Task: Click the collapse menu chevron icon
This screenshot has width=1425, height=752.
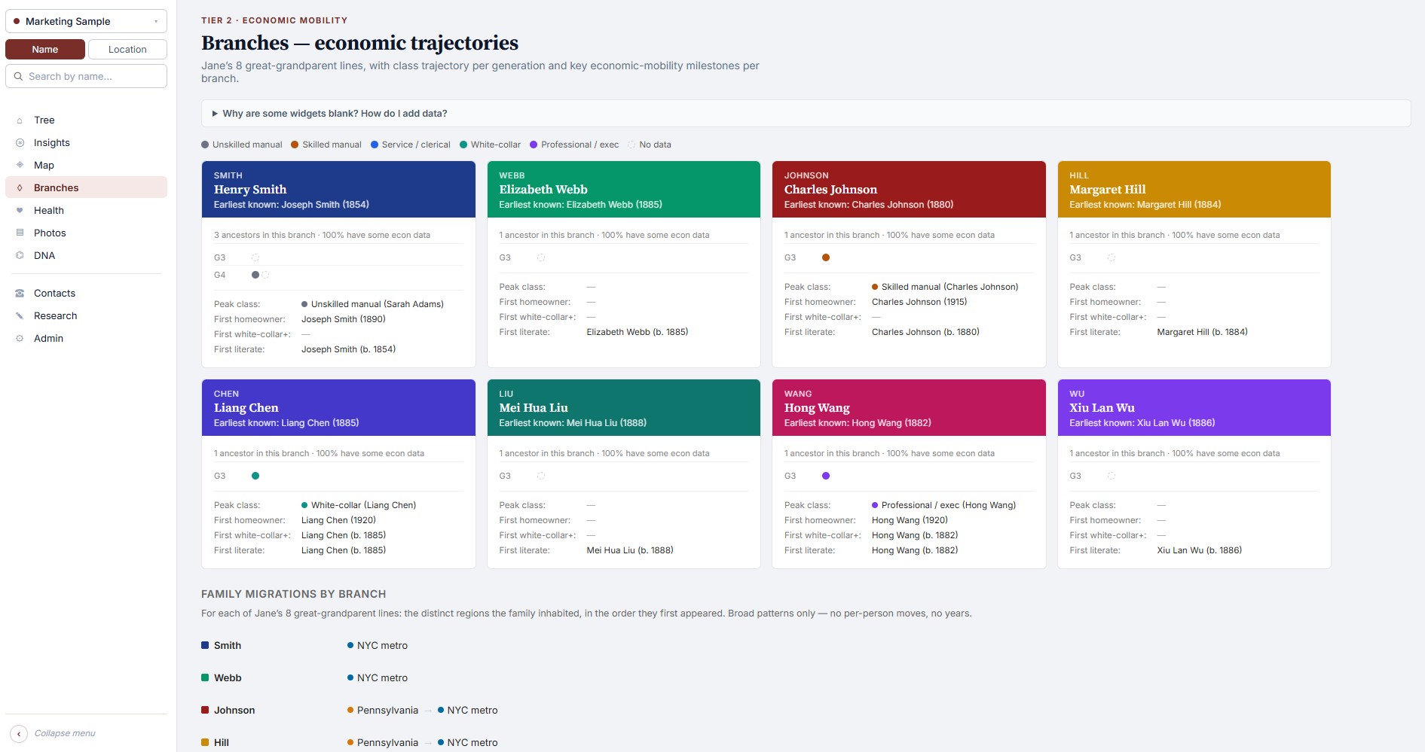Action: coord(19,733)
